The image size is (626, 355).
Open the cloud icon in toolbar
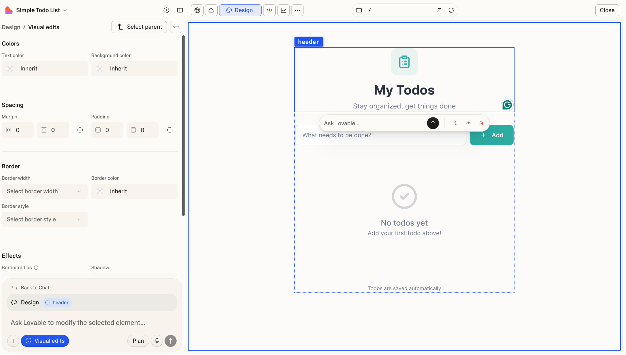click(211, 10)
